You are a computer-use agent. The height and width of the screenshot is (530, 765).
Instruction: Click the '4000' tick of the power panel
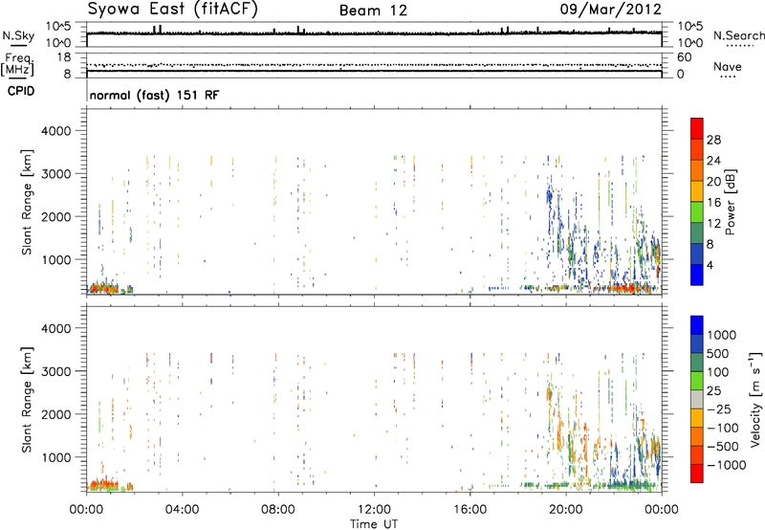coord(55,131)
